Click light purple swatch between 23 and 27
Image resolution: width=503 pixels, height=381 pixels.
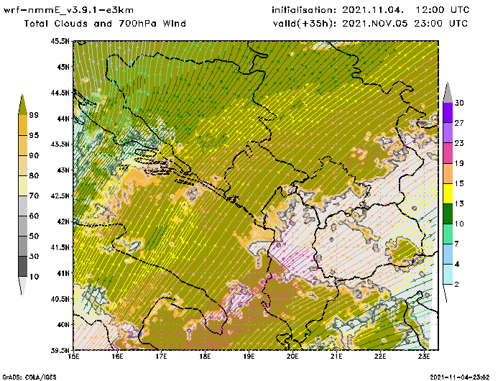448,133
